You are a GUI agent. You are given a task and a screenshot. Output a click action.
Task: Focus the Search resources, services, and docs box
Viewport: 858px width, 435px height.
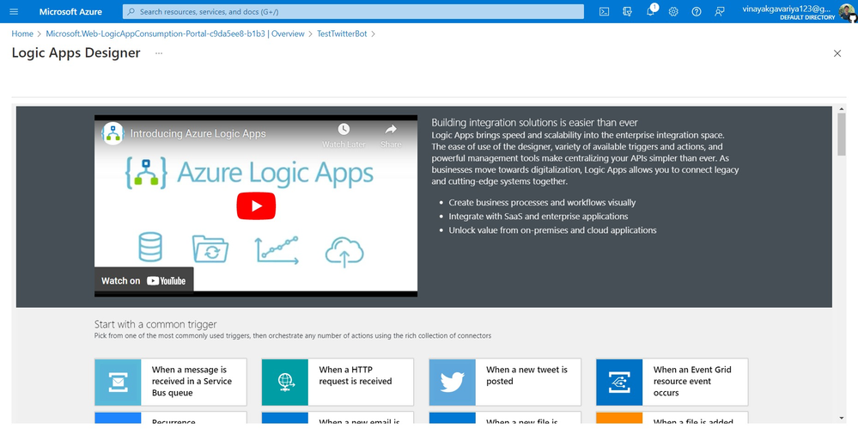(354, 11)
